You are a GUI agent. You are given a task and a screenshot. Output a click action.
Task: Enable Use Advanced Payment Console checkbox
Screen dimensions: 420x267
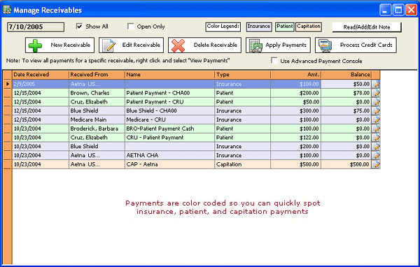point(274,61)
